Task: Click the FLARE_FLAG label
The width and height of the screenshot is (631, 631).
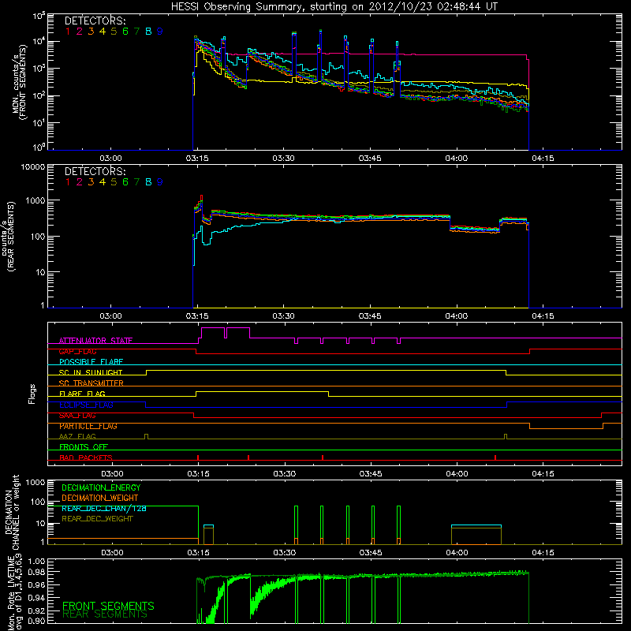Action: click(82, 394)
